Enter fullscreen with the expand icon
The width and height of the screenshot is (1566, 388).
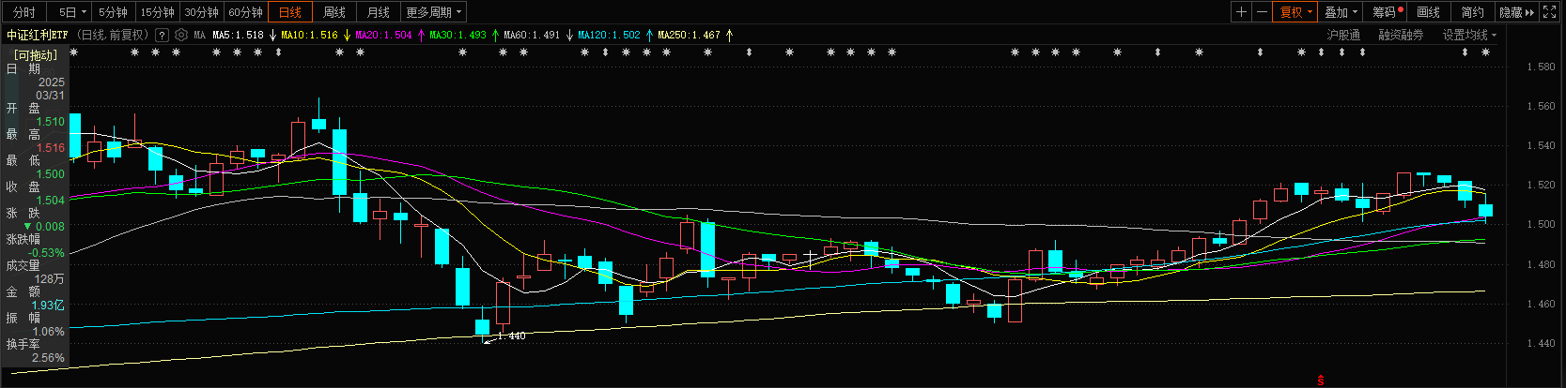click(x=1550, y=12)
